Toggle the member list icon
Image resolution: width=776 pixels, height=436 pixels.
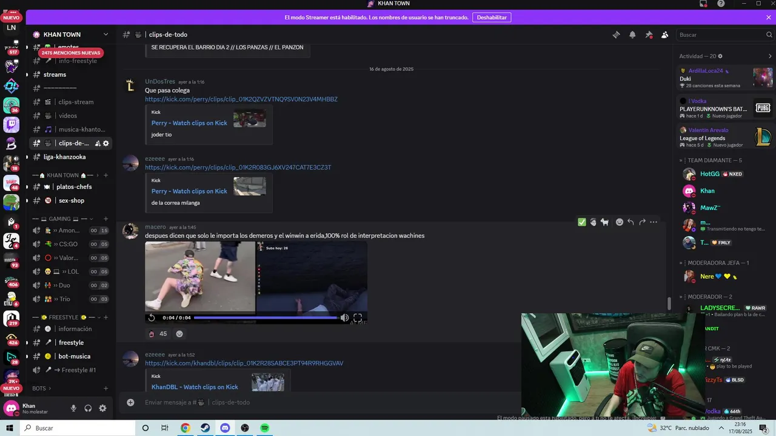pyautogui.click(x=664, y=35)
